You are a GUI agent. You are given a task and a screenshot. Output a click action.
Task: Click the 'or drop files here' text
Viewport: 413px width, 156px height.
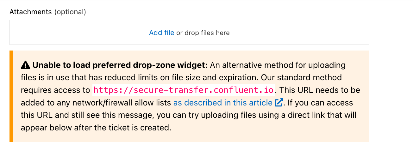tap(203, 33)
